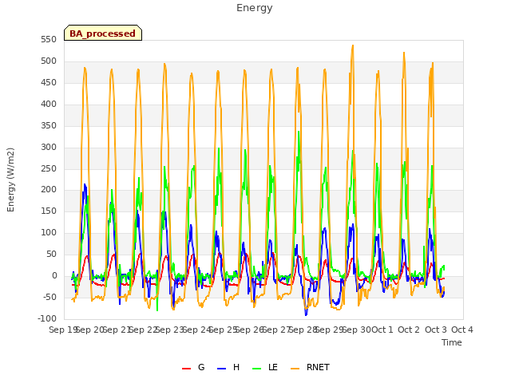Viewport: 511px width, 383px height.
Task: Click the 100 y-axis tick label
Action: [49, 233]
